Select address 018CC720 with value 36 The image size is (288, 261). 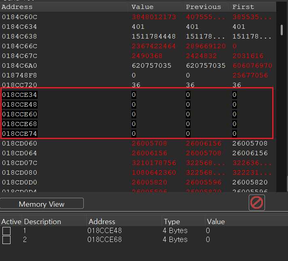[x=19, y=85]
